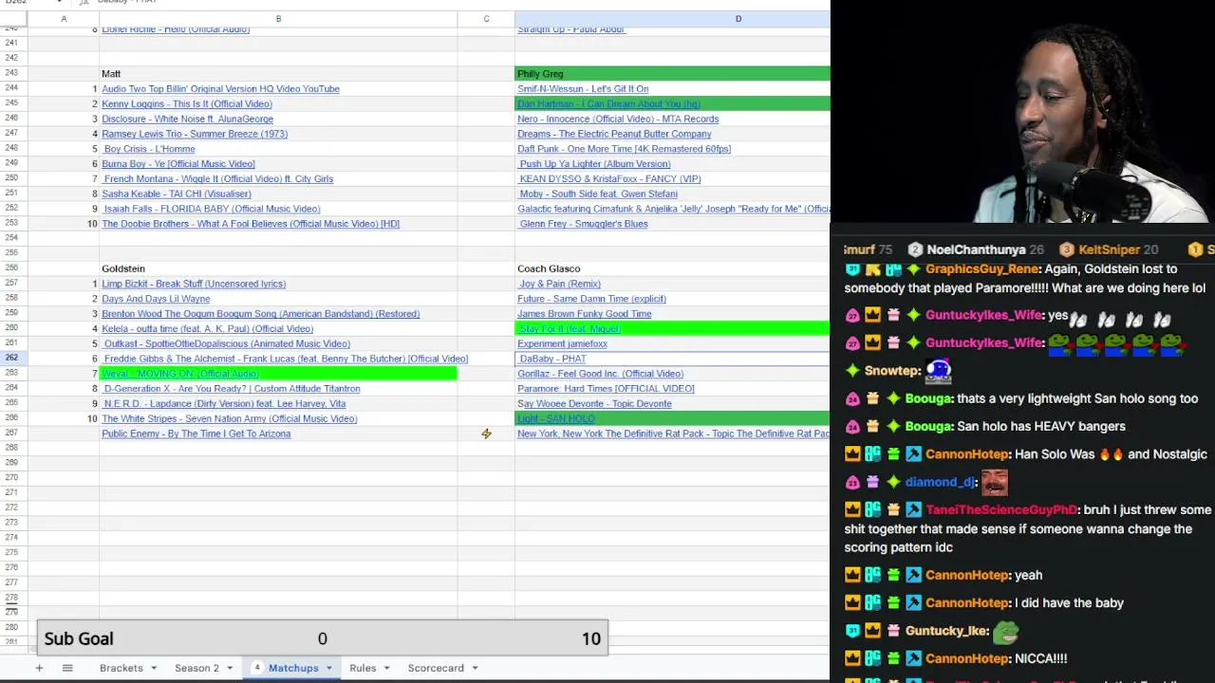Open the Brackets tab dropdown arrow

(x=153, y=668)
